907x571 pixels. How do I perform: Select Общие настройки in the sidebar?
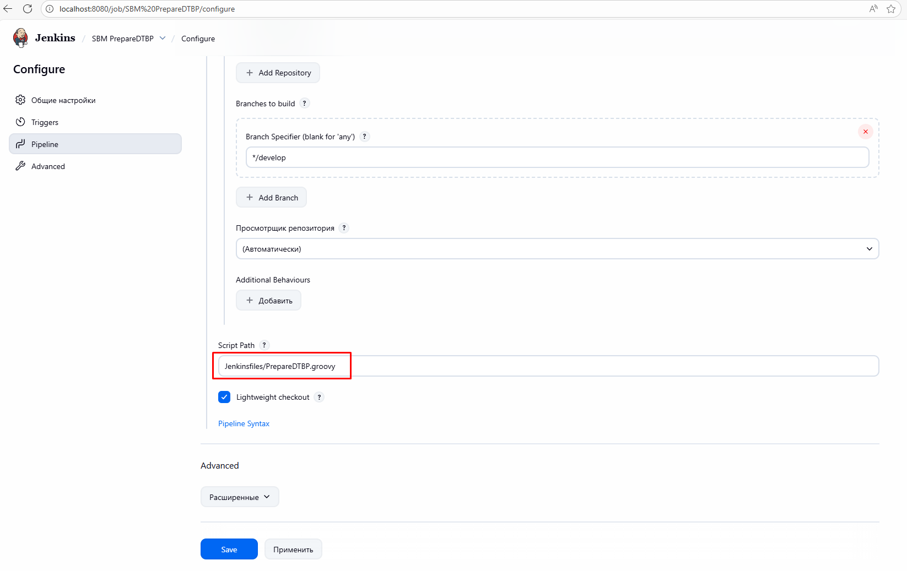pos(63,100)
